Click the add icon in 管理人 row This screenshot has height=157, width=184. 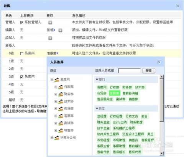coord(50,23)
